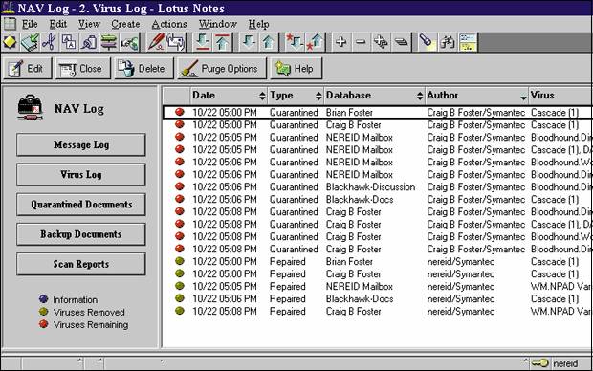Open the Create menu
Screen dimensions: 593x371
(x=125, y=24)
